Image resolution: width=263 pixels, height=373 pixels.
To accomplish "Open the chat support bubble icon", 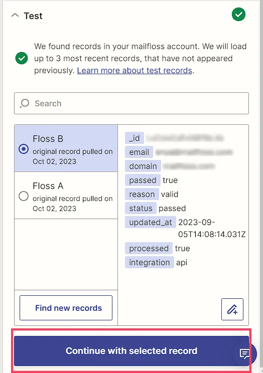I will pos(244,354).
